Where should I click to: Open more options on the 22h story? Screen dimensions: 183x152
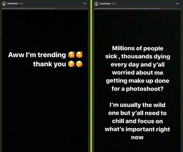pos(85,3)
